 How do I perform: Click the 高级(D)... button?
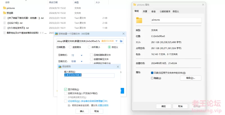(190, 78)
